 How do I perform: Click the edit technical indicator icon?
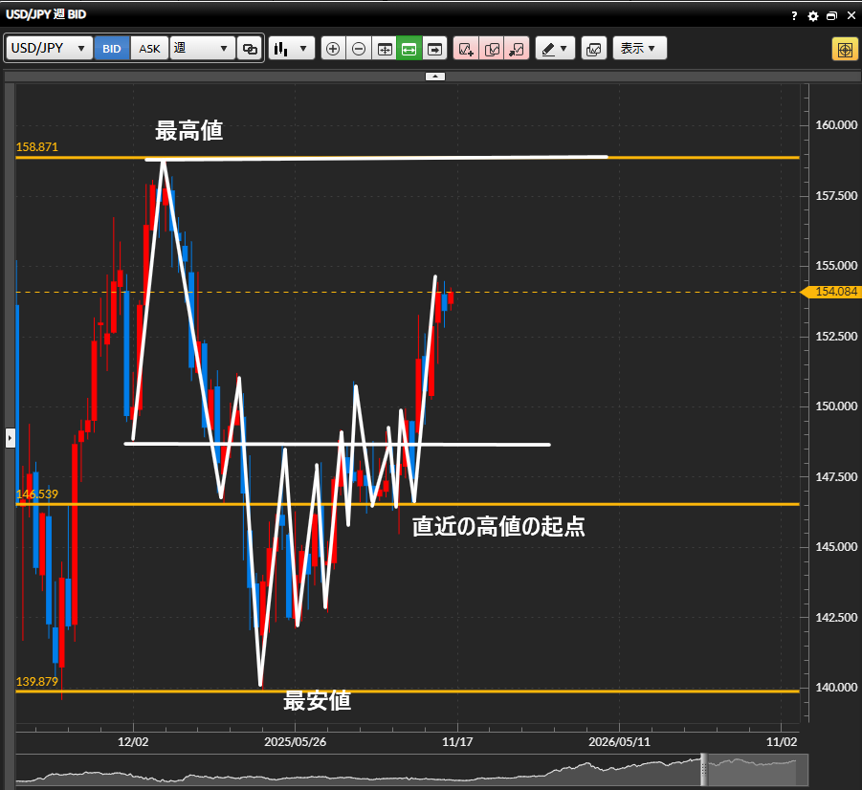[492, 49]
